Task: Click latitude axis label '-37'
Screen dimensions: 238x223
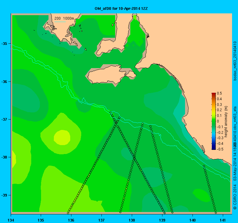Action: [x=4, y=120]
